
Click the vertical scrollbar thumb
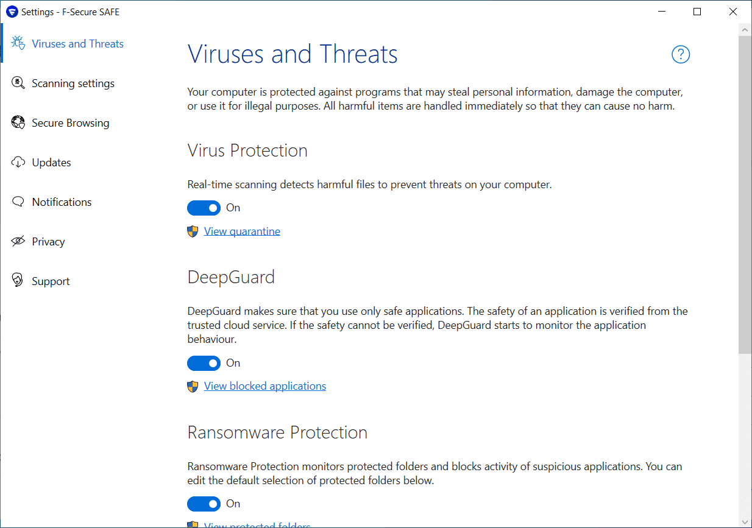(745, 195)
